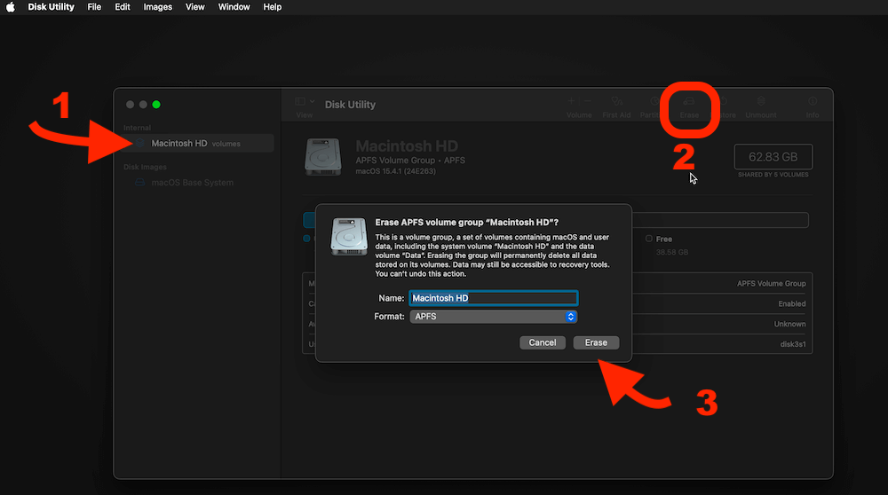This screenshot has height=495, width=888.
Task: Click the add volume plus icon
Action: coord(570,101)
